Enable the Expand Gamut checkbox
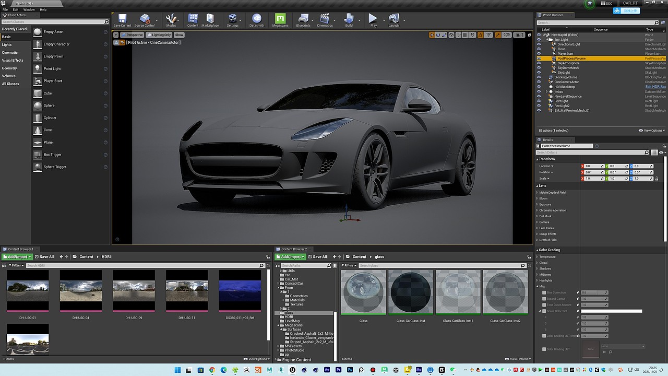Viewport: 668px width, 376px height. tap(544, 299)
